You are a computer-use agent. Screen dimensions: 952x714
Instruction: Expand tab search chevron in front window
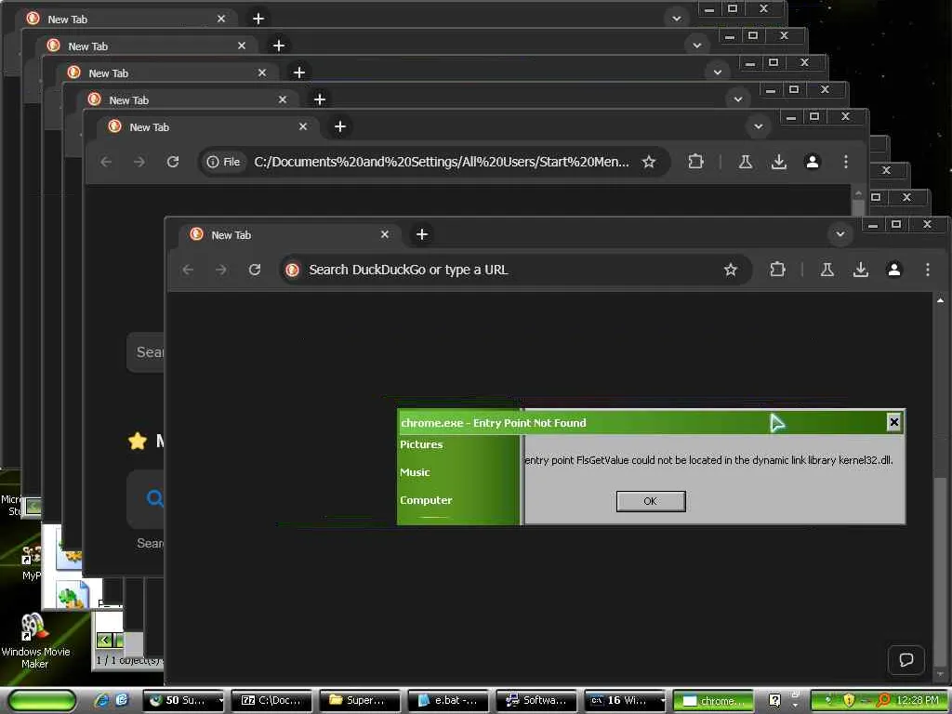pos(840,234)
